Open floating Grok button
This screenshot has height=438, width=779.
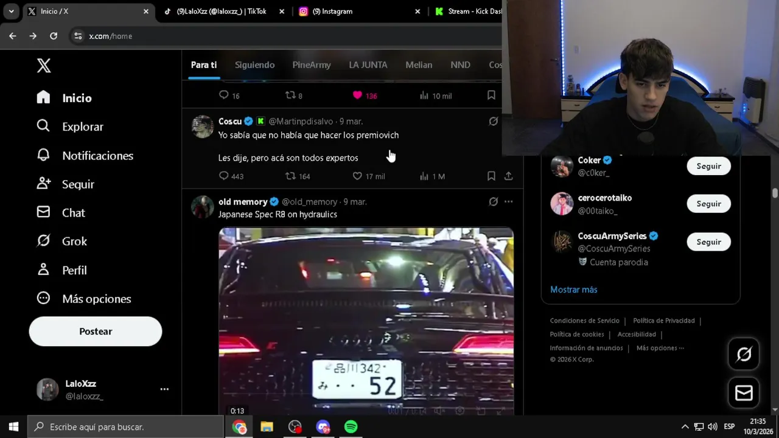coord(744,354)
